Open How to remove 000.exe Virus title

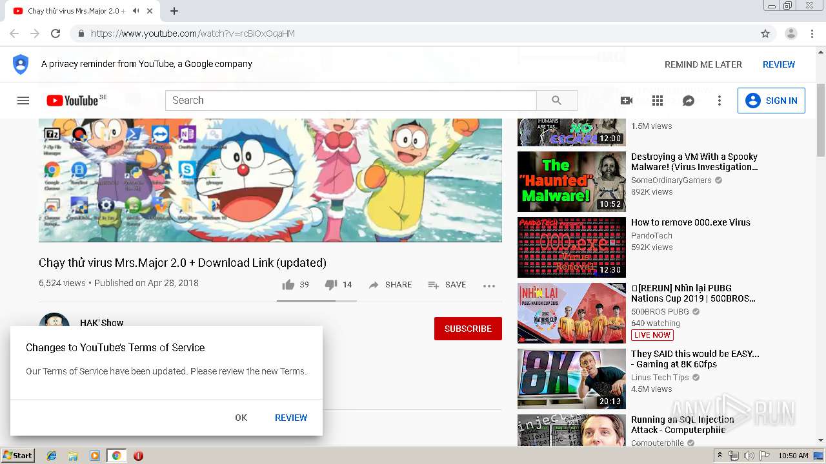click(690, 222)
